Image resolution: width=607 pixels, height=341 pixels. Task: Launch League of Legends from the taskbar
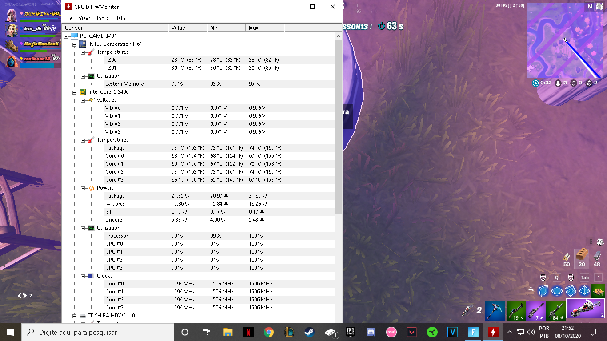[289, 332]
